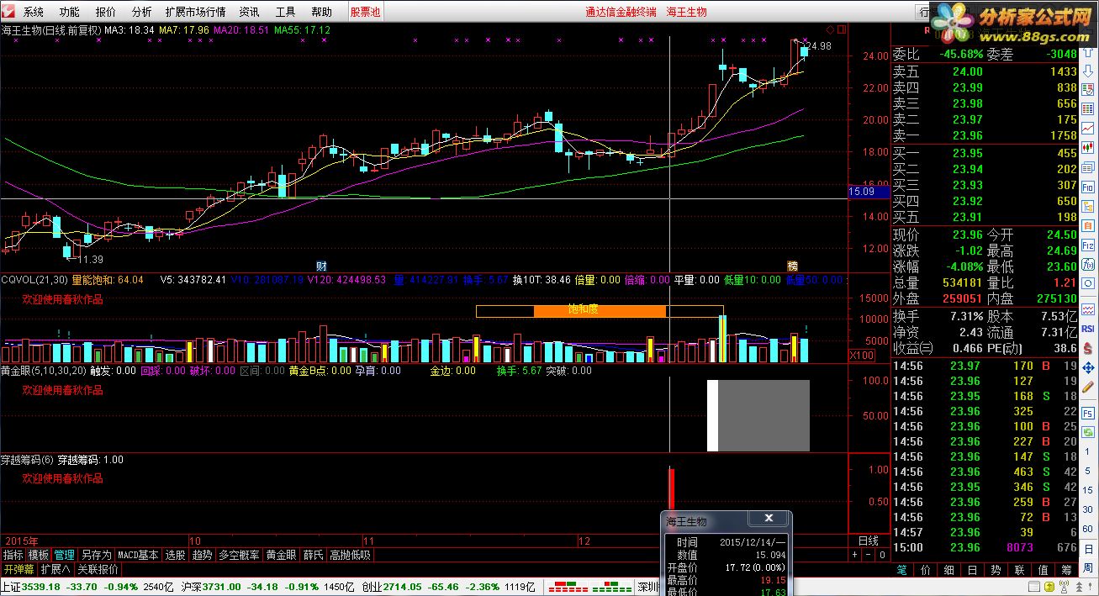This screenshot has width=1099, height=596.
Task: Click the RSI indicator icon
Action: click(x=1087, y=329)
